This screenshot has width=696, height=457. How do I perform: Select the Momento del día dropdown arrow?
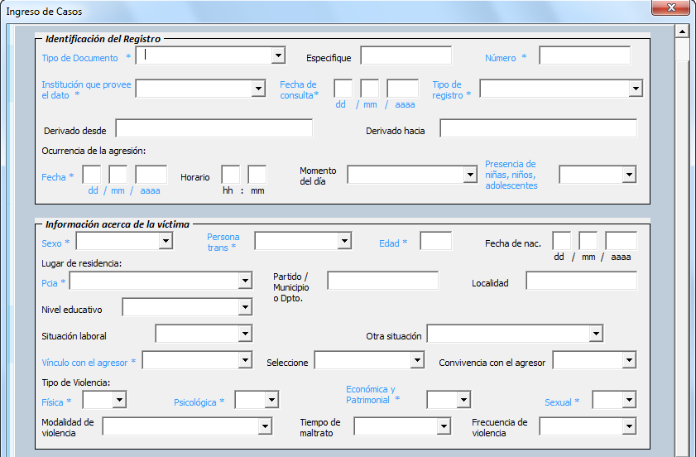tap(470, 175)
